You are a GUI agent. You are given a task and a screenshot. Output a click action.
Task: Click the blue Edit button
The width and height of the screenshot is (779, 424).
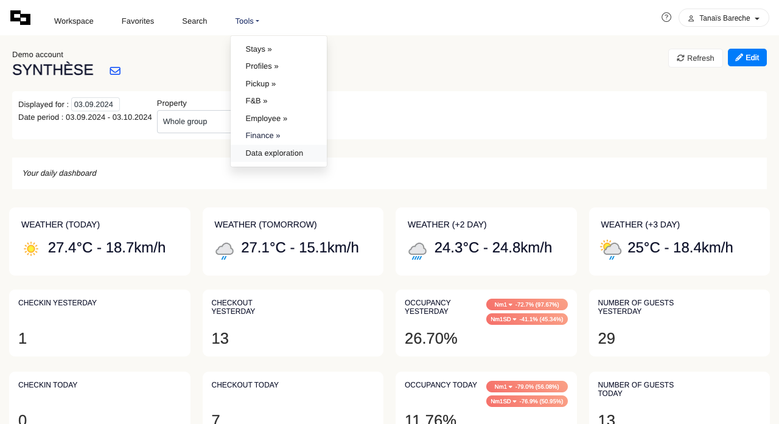point(747,58)
